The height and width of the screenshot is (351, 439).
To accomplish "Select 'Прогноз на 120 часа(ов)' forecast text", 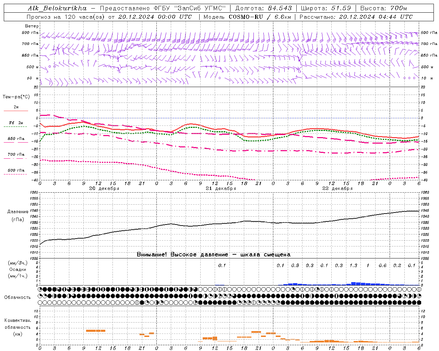I will [66, 17].
